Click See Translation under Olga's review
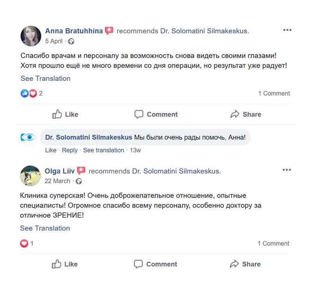 pos(45,228)
